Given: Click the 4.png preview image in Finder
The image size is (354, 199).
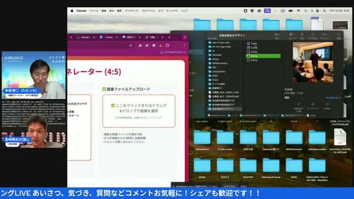Looking at the screenshot, I should point(313,62).
